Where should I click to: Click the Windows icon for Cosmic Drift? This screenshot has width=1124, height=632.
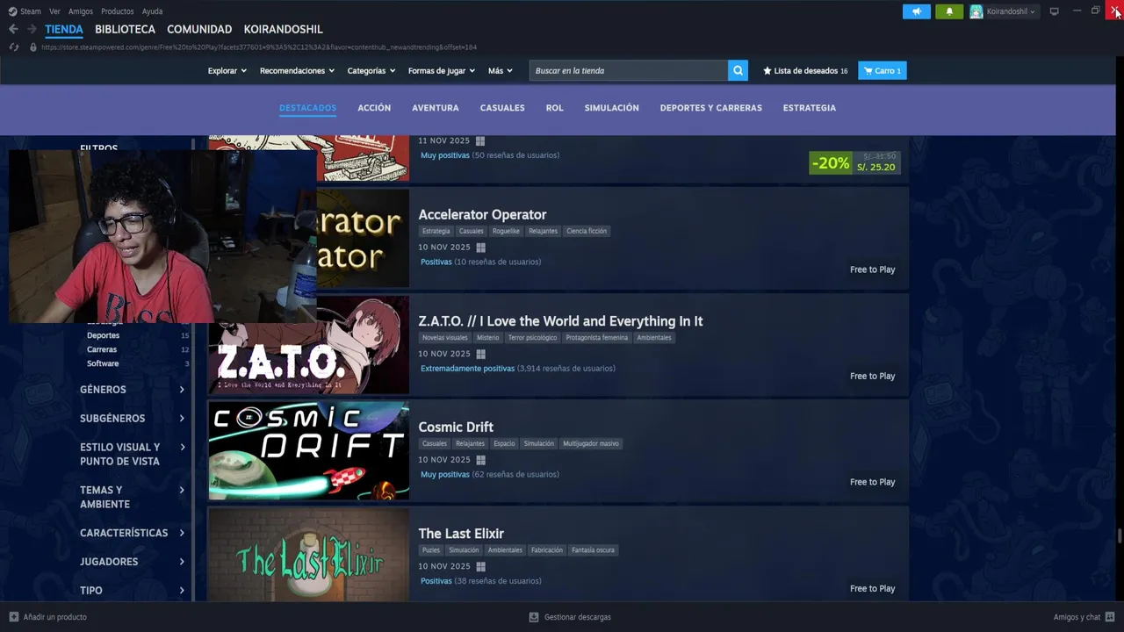pos(480,460)
